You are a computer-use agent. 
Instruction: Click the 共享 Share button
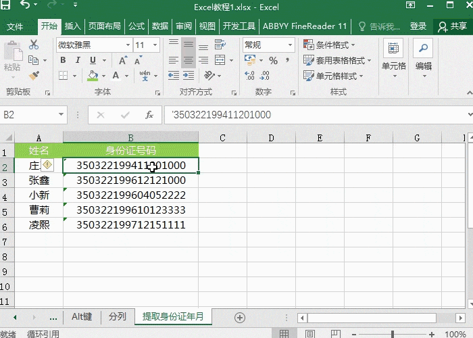453,26
